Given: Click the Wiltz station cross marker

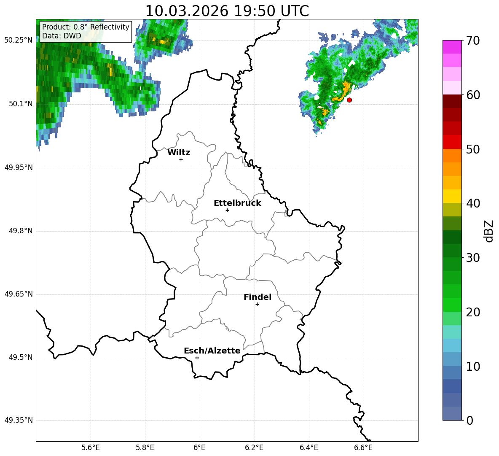Looking at the screenshot, I should pyautogui.click(x=181, y=159).
